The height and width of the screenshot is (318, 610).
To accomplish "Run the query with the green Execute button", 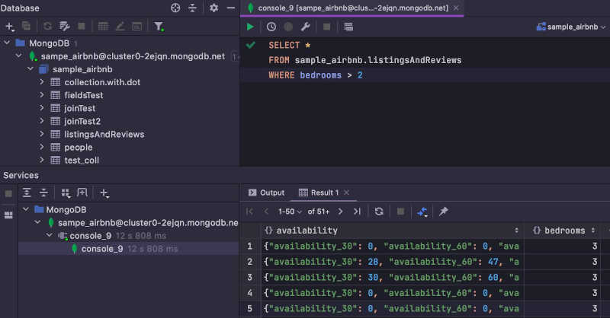I will click(x=250, y=27).
